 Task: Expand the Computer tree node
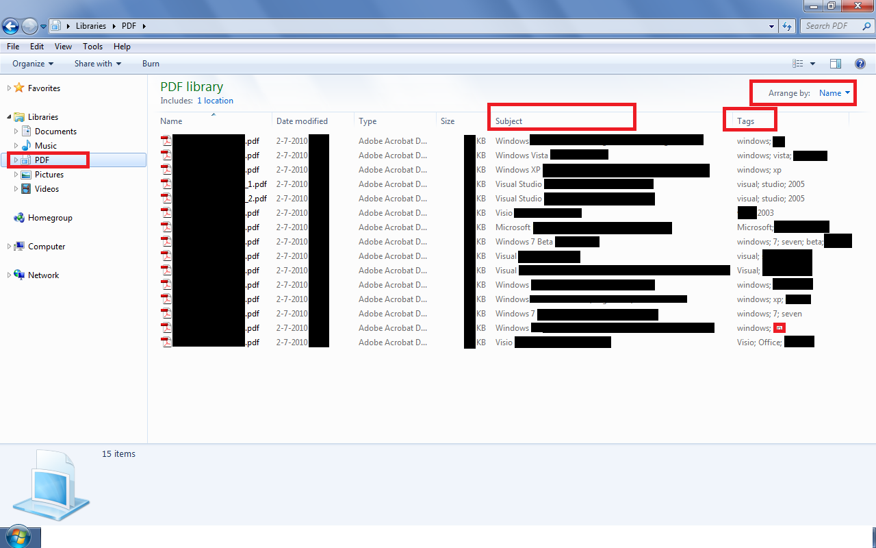9,247
